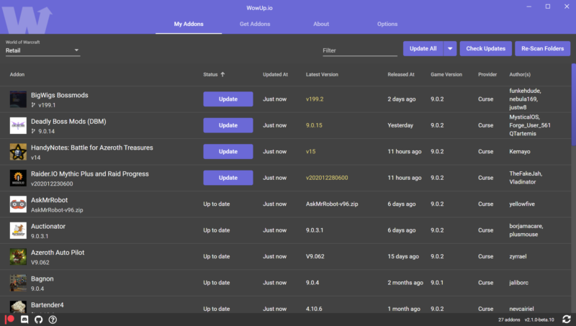Click the WowUp.io window title
The height and width of the screenshot is (326, 576).
pyautogui.click(x=259, y=8)
